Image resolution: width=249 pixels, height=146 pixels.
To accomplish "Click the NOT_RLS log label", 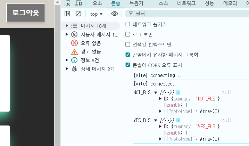I will [x=142, y=92].
